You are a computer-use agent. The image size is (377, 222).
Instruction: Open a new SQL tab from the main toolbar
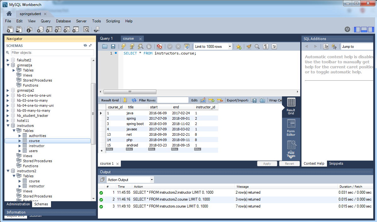tap(10, 29)
